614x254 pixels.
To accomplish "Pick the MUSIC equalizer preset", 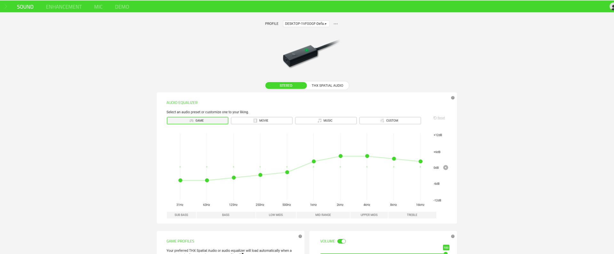I will click(x=326, y=121).
